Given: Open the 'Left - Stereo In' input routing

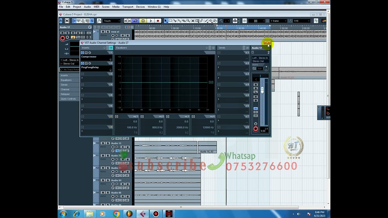Looking at the screenshot, I should 260,58.
